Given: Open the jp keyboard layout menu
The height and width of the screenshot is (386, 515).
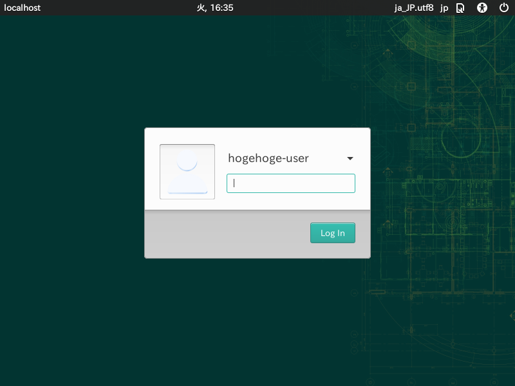Looking at the screenshot, I should [444, 8].
